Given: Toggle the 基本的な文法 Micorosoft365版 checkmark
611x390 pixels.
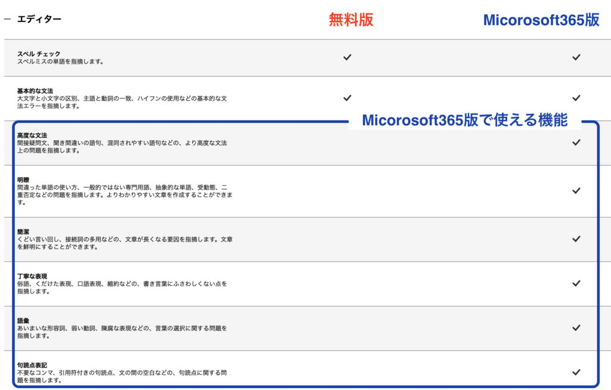Looking at the screenshot, I should click(576, 98).
